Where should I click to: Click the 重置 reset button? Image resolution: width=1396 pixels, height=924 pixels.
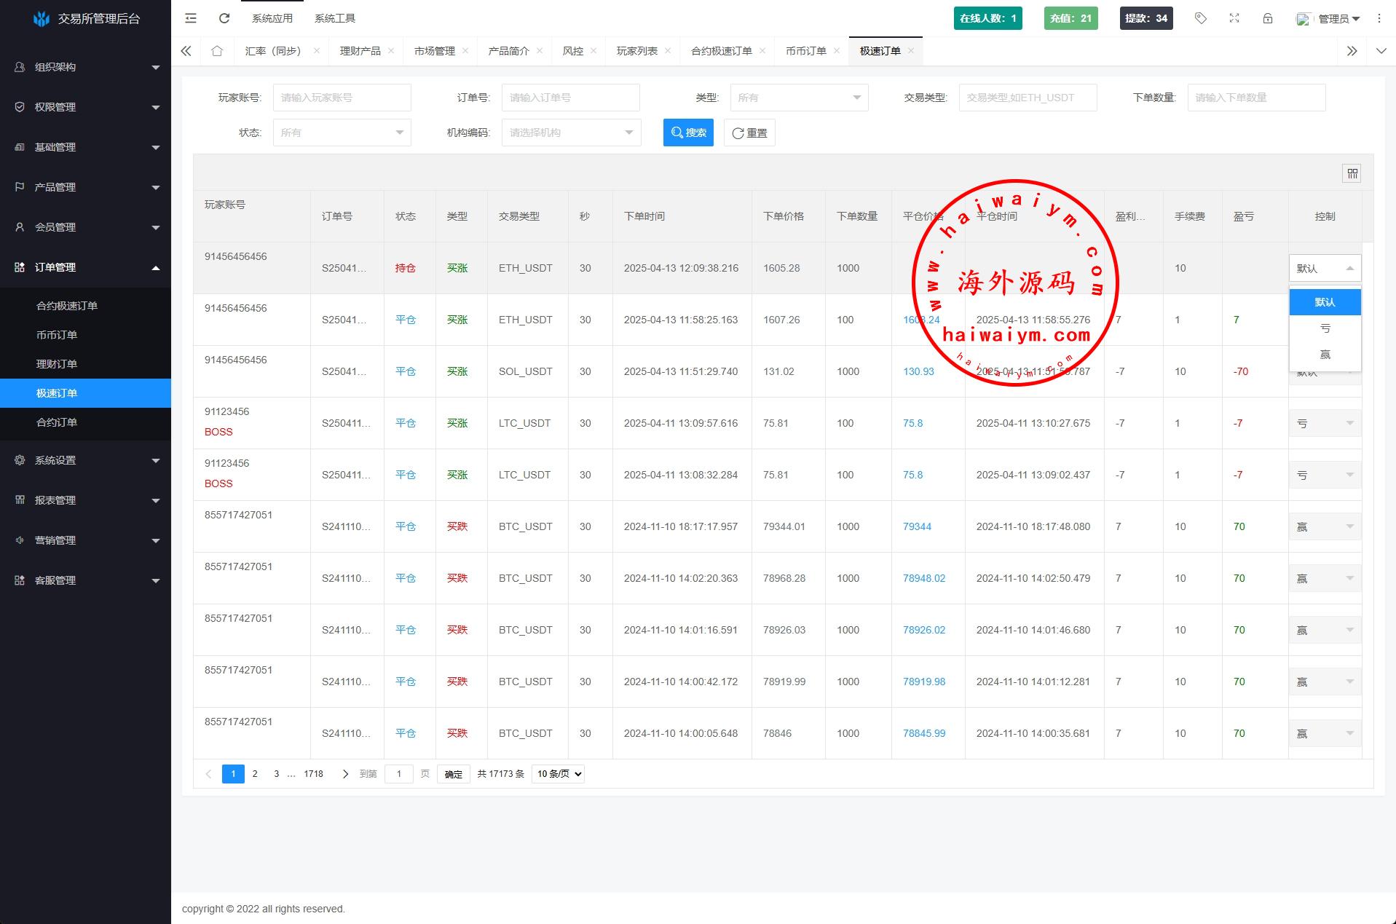click(x=749, y=133)
